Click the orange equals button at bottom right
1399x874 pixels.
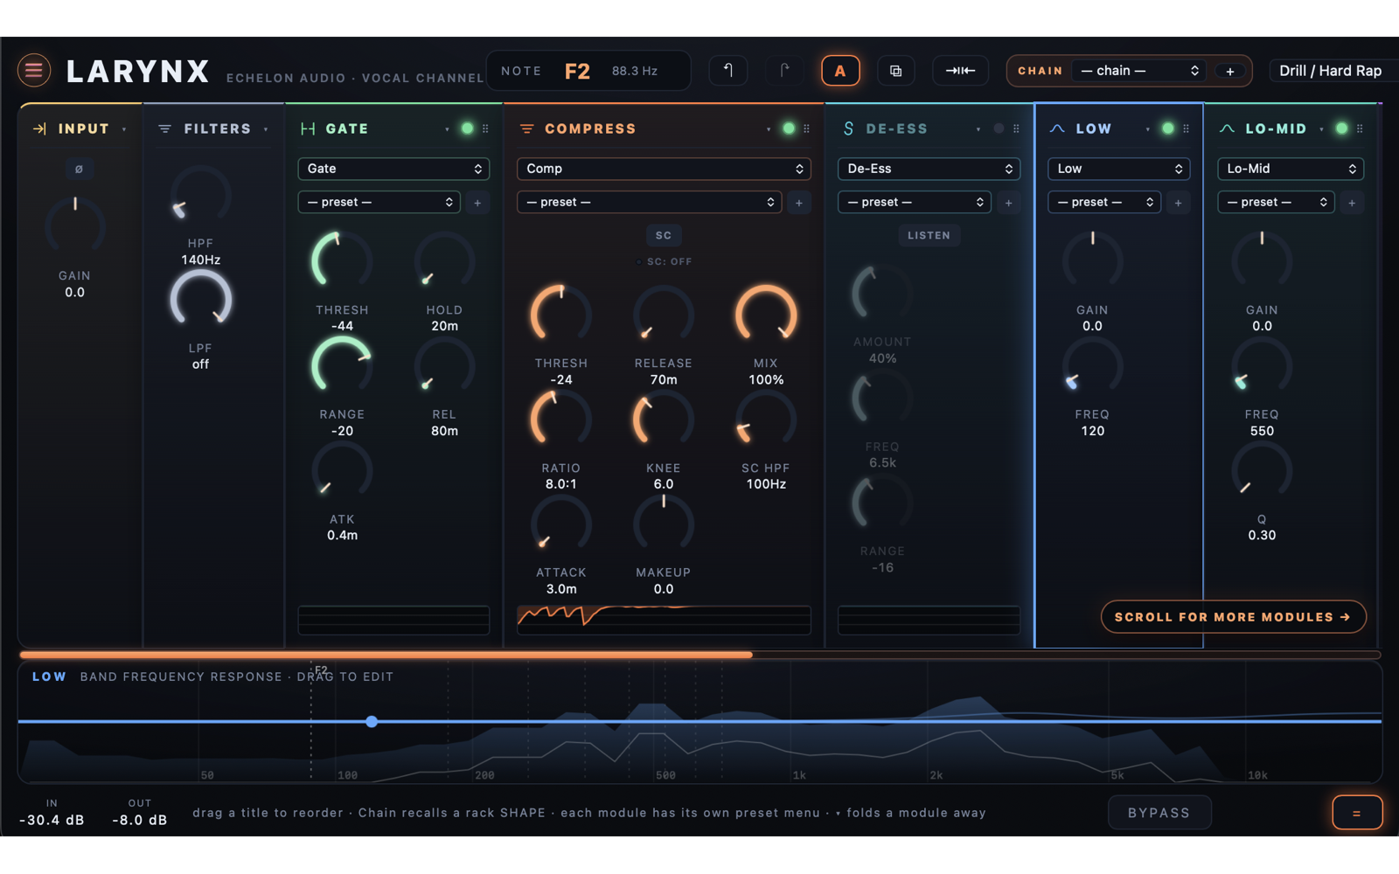1356,813
